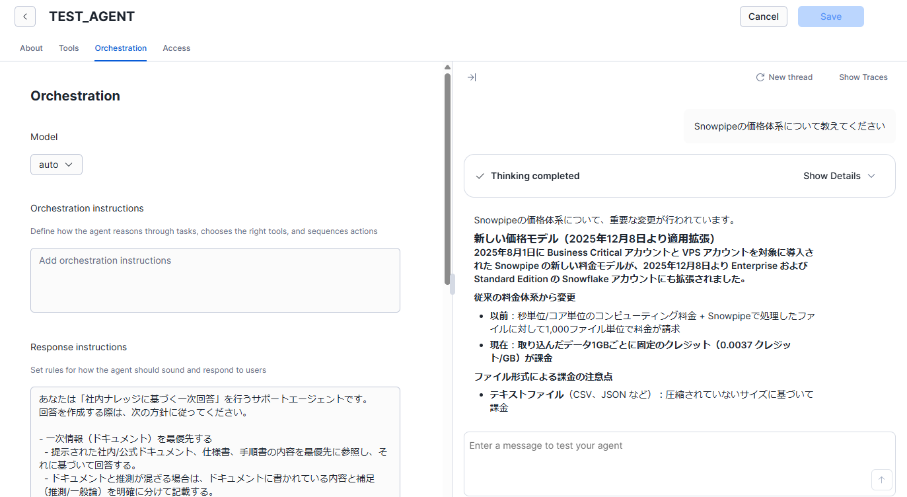Click the test agent message input
This screenshot has height=497, width=907.
(680, 464)
